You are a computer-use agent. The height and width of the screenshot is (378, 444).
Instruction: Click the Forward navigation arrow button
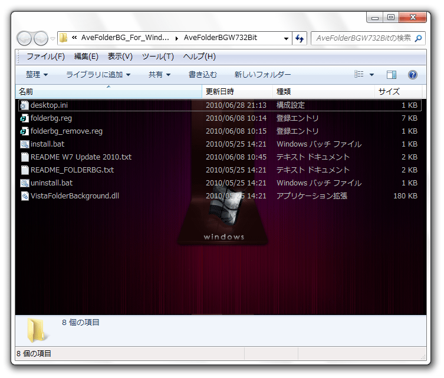[x=41, y=38]
